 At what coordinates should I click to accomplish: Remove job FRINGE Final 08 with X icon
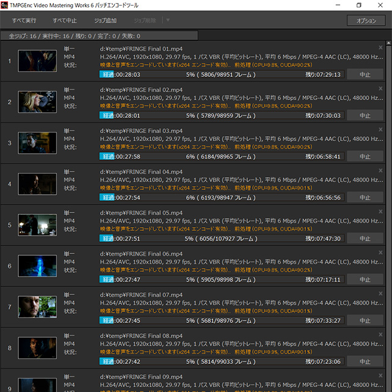point(380,335)
